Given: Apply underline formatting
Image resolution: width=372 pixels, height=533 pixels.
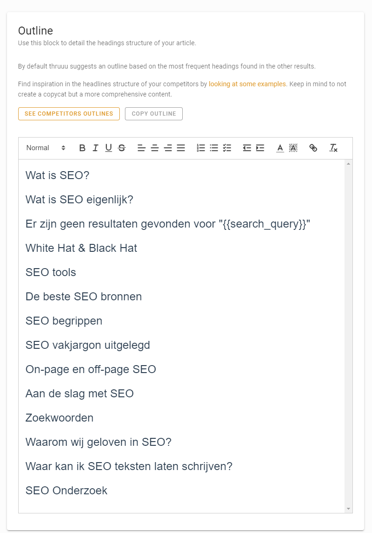Looking at the screenshot, I should tap(108, 148).
